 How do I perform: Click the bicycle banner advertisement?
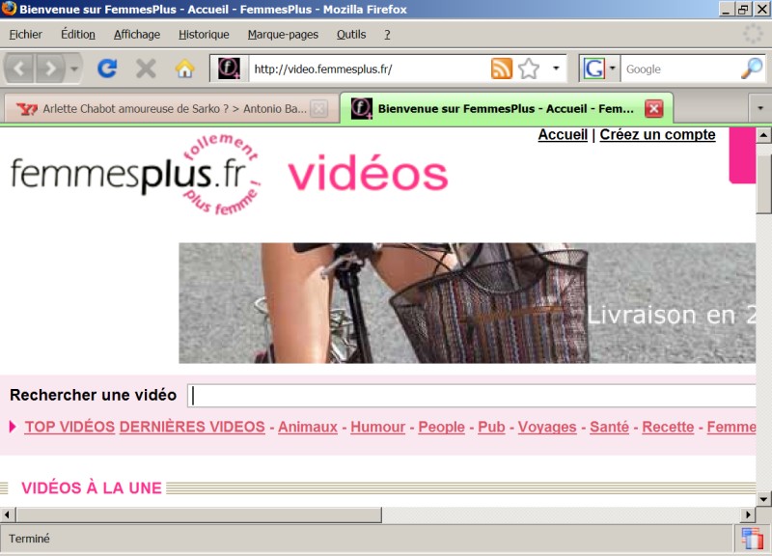tap(467, 303)
